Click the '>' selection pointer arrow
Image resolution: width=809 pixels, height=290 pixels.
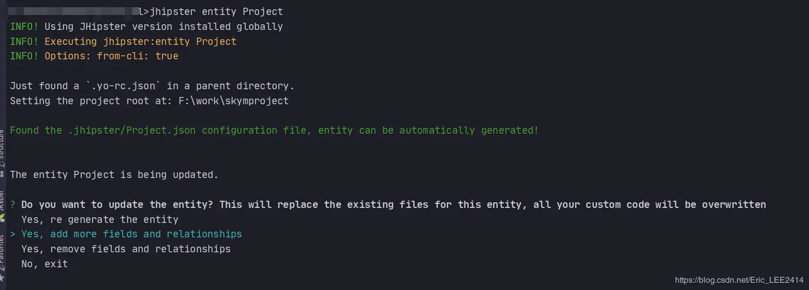(13, 234)
